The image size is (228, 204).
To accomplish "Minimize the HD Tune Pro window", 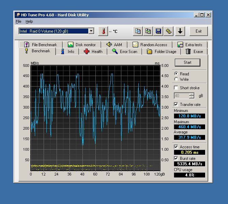I will pyautogui.click(x=196, y=15).
